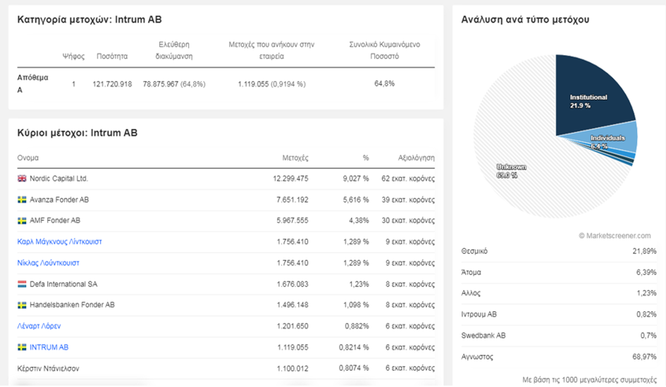Click the Swedish flag next to INTRUM AB
Screen dimensions: 666x387
pos(22,348)
